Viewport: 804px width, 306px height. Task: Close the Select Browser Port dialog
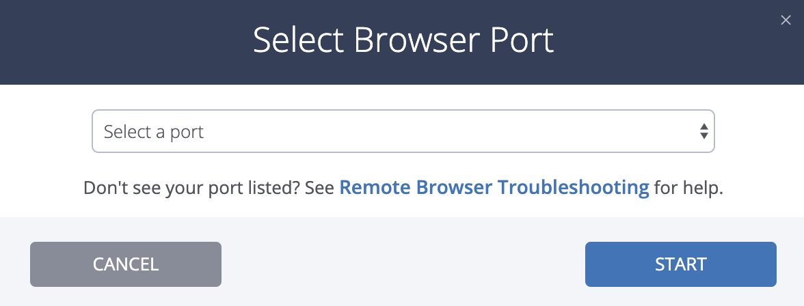785,20
